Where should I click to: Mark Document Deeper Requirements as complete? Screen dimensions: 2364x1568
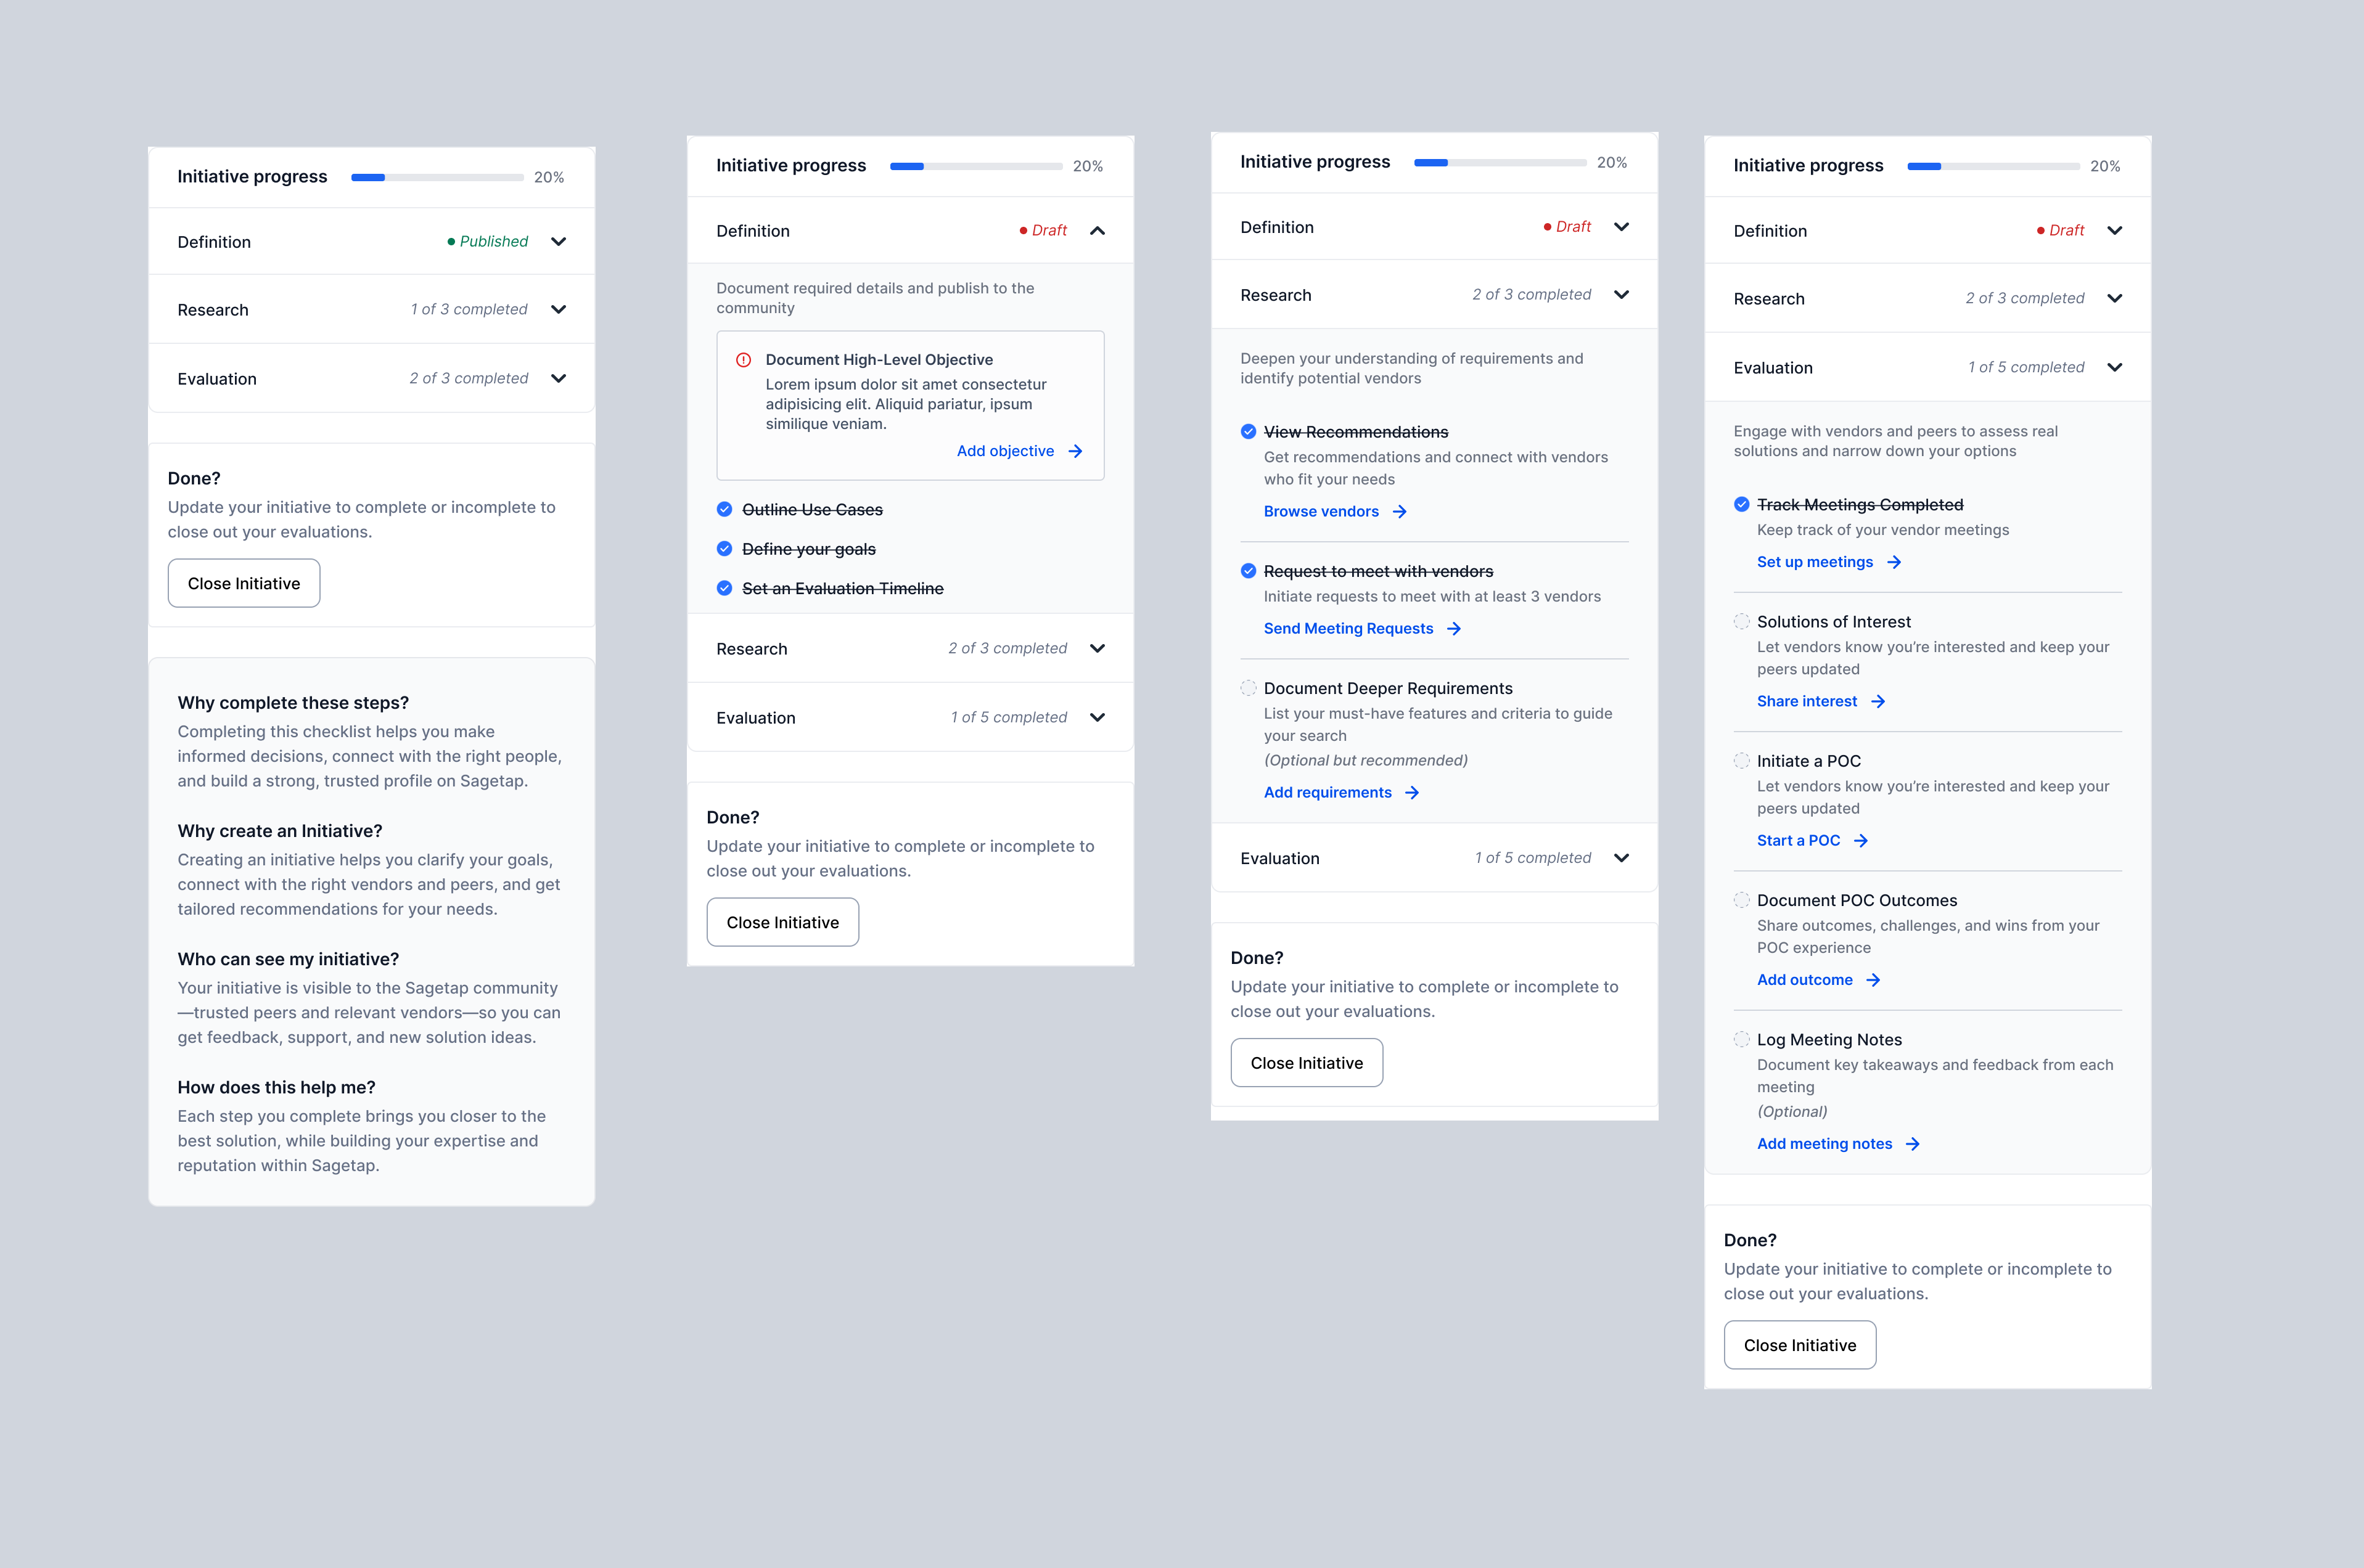click(1249, 688)
